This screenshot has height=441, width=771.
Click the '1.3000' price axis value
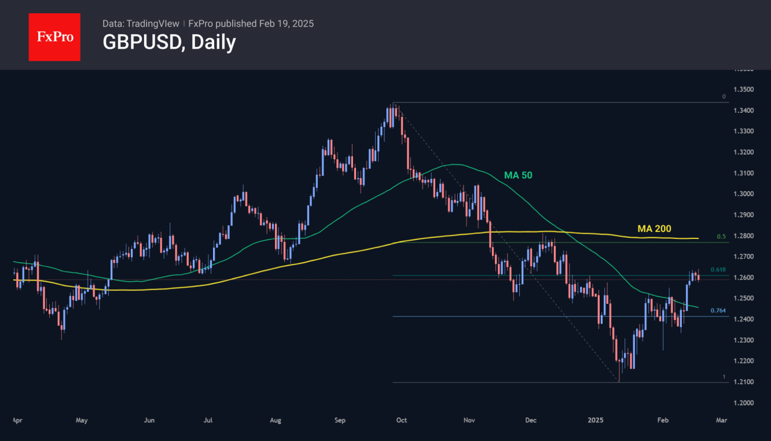[x=744, y=194]
